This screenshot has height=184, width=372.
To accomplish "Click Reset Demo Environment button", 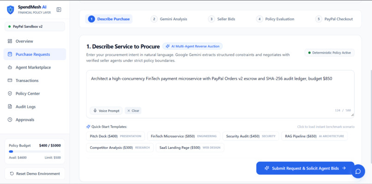I will [35, 173].
